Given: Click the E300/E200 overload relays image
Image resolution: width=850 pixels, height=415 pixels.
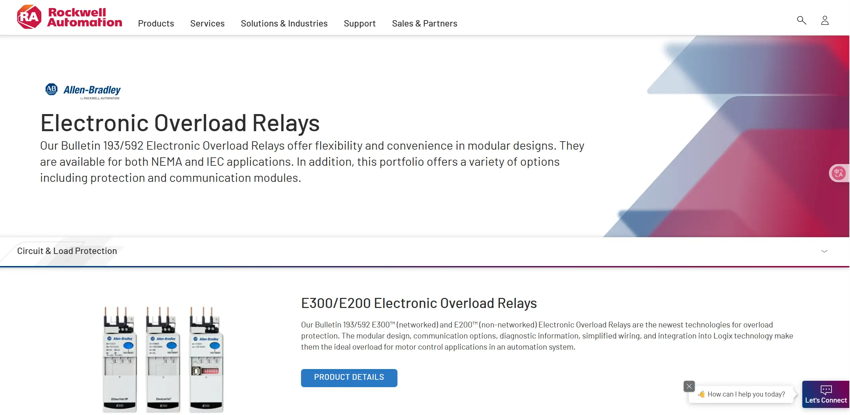Looking at the screenshot, I should coord(163,359).
